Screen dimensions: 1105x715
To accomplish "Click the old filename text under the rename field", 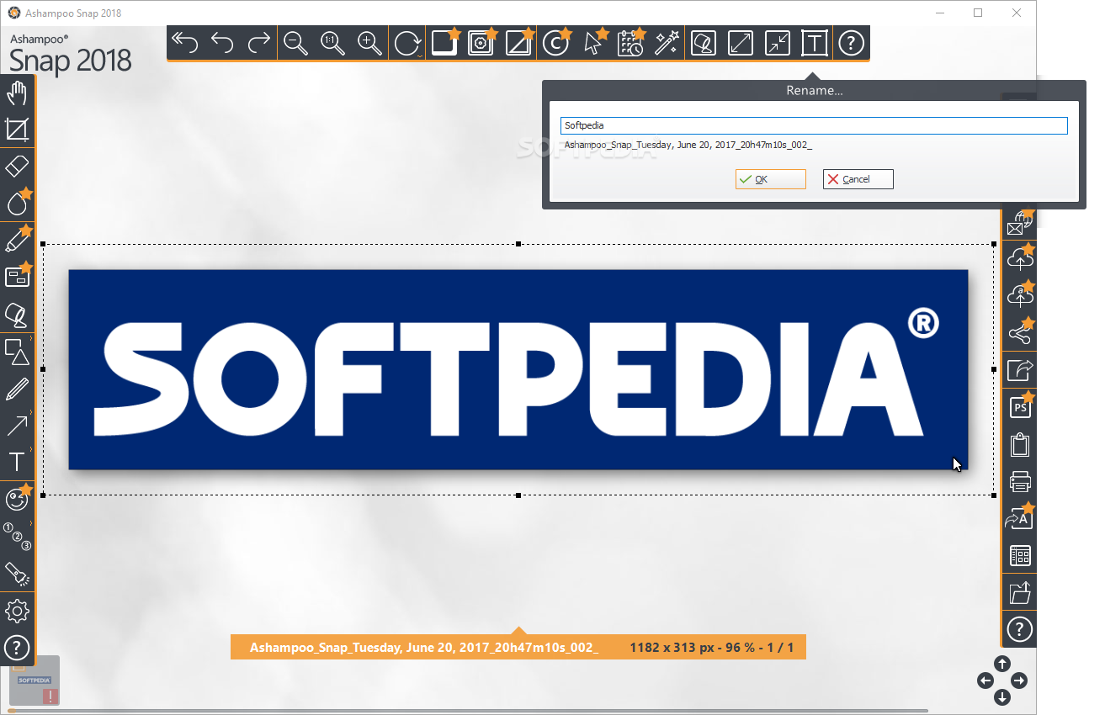I will 688,145.
